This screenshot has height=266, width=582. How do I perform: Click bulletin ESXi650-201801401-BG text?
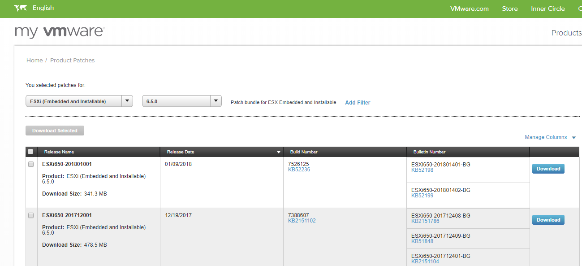click(x=441, y=165)
